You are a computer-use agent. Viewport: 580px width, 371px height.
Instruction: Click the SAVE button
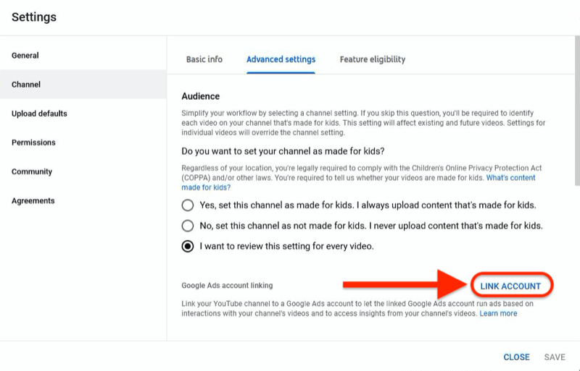tap(555, 357)
